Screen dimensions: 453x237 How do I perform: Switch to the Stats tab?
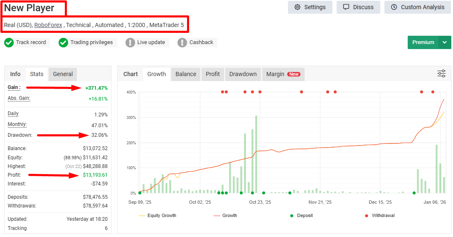click(x=37, y=74)
